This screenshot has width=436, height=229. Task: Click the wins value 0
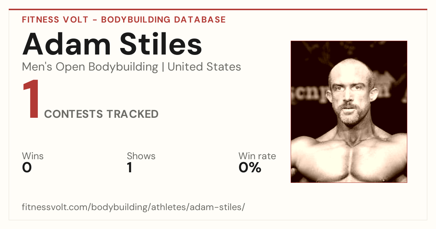tap(27, 168)
